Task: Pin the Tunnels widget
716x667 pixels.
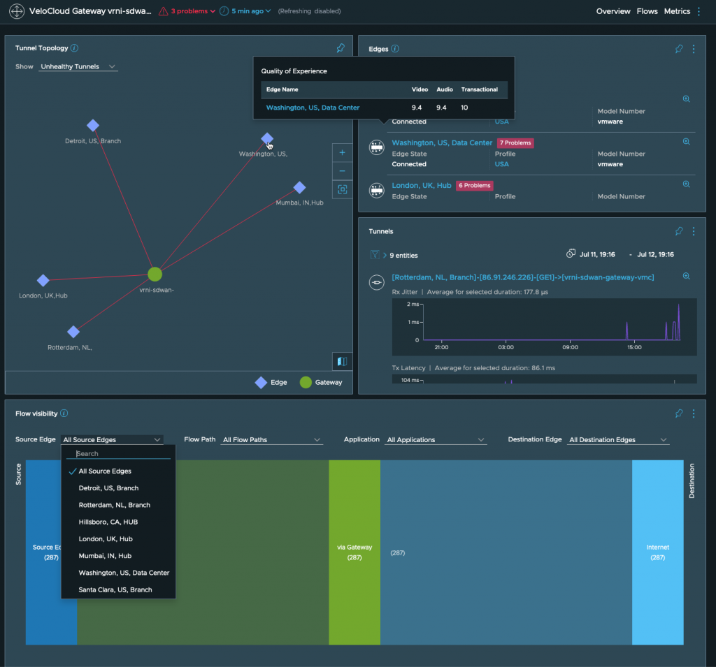Action: [x=679, y=231]
